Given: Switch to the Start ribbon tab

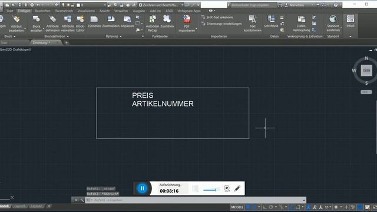Looking at the screenshot, I should 10,11.
